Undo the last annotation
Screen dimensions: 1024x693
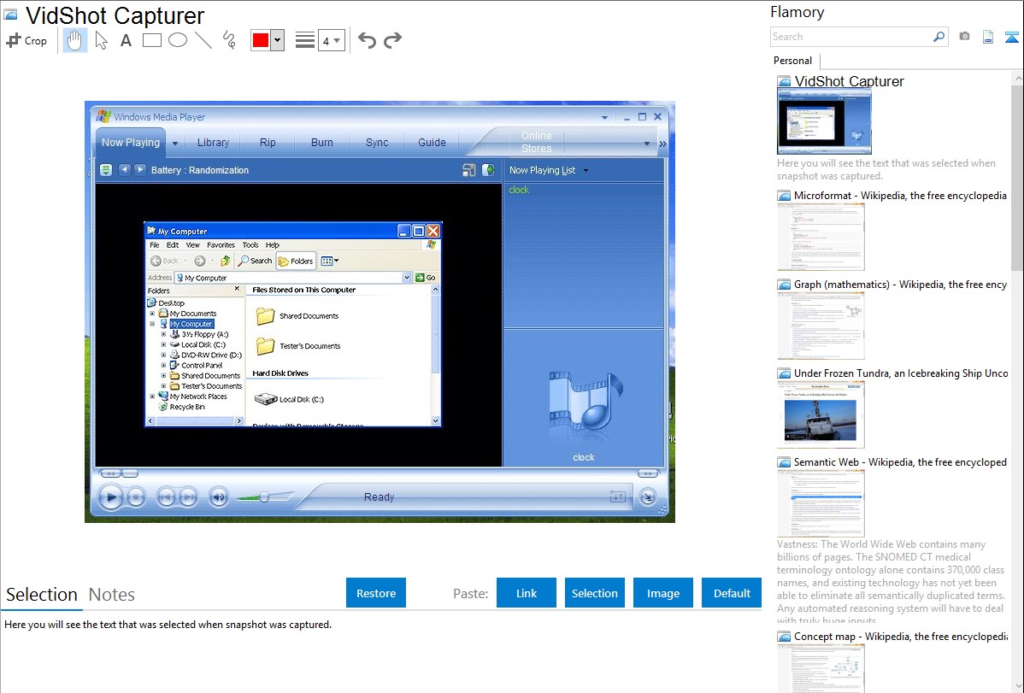(367, 40)
